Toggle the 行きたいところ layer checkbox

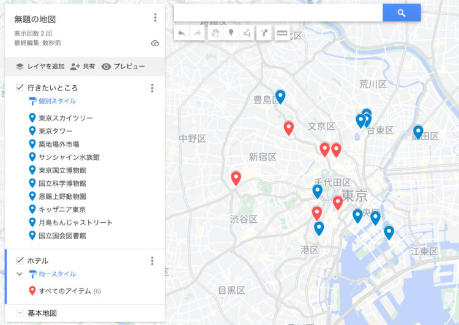[x=20, y=88]
